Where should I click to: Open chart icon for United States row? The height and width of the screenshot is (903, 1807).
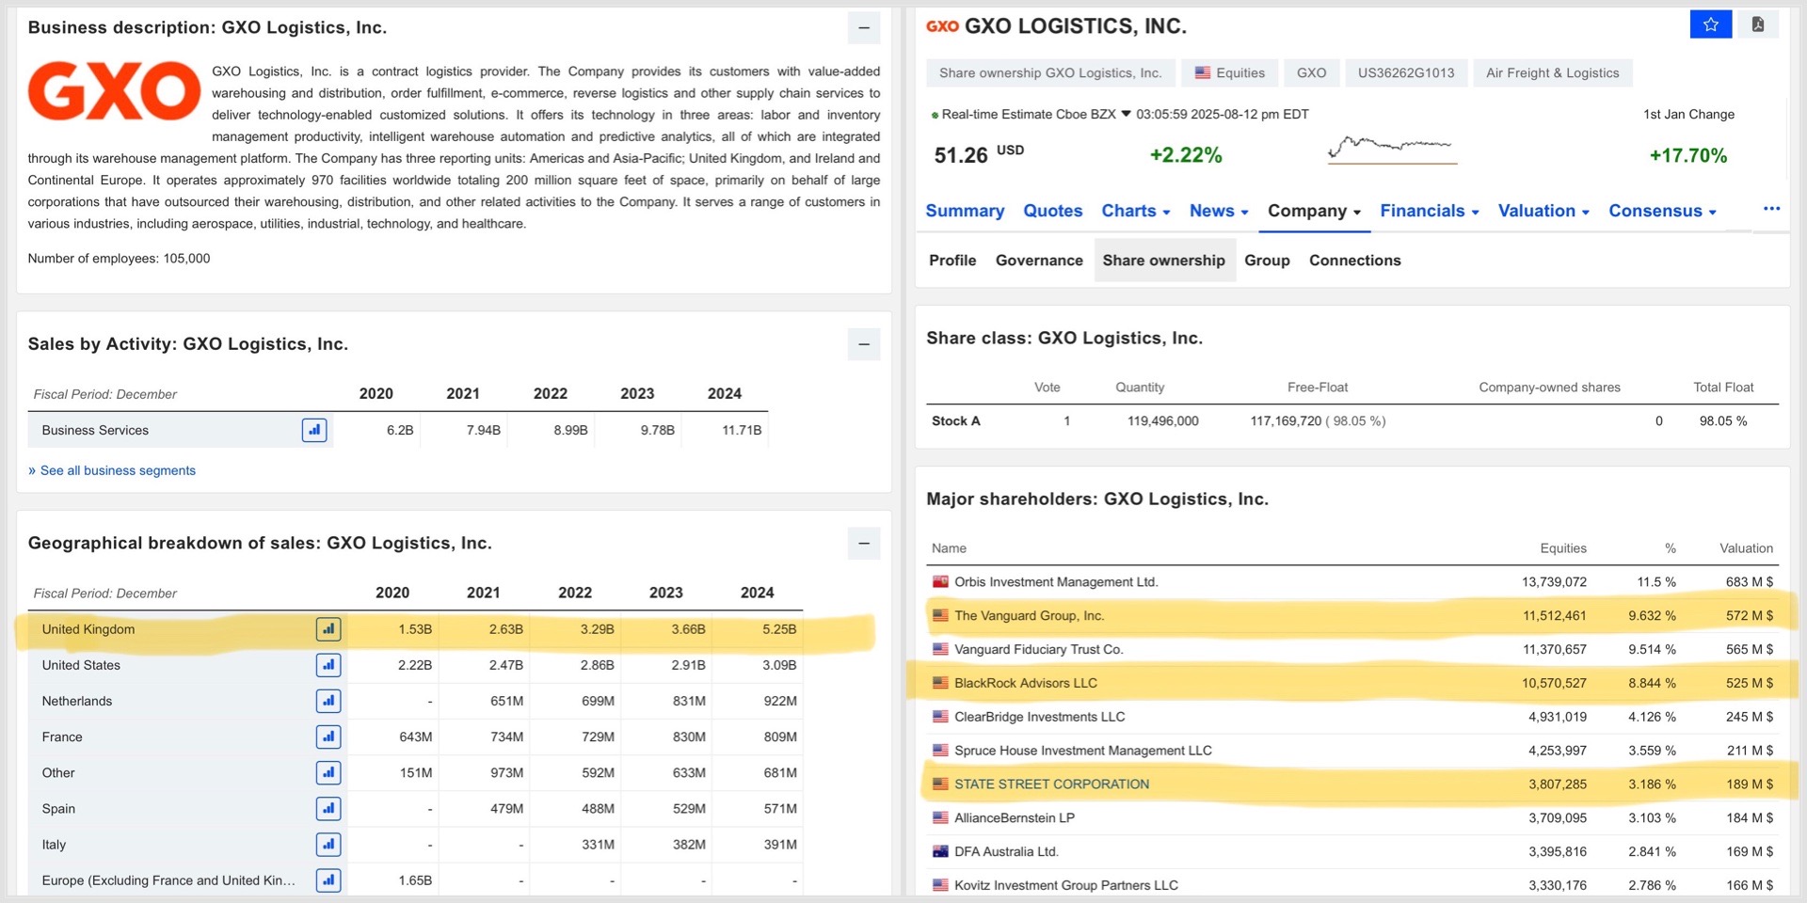tap(328, 665)
